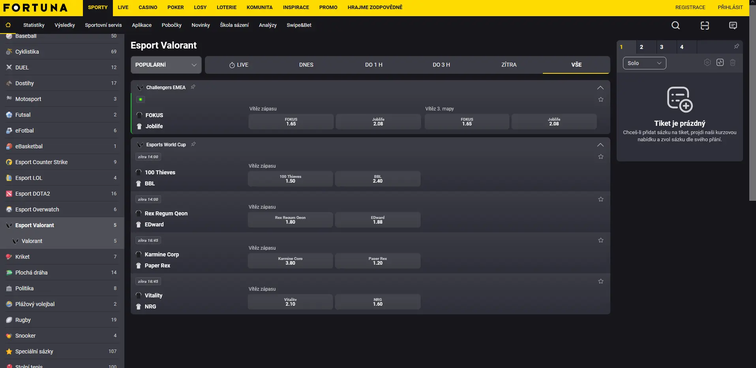Click the REGISTRACE link

coord(690,7)
